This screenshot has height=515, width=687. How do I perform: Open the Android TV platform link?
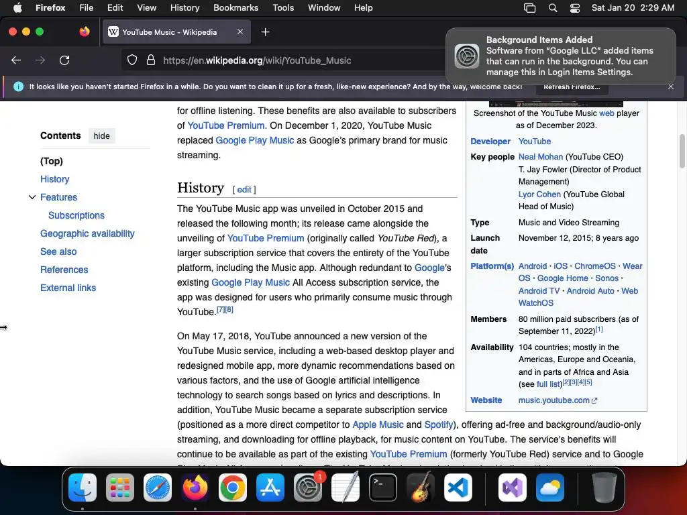point(539,291)
